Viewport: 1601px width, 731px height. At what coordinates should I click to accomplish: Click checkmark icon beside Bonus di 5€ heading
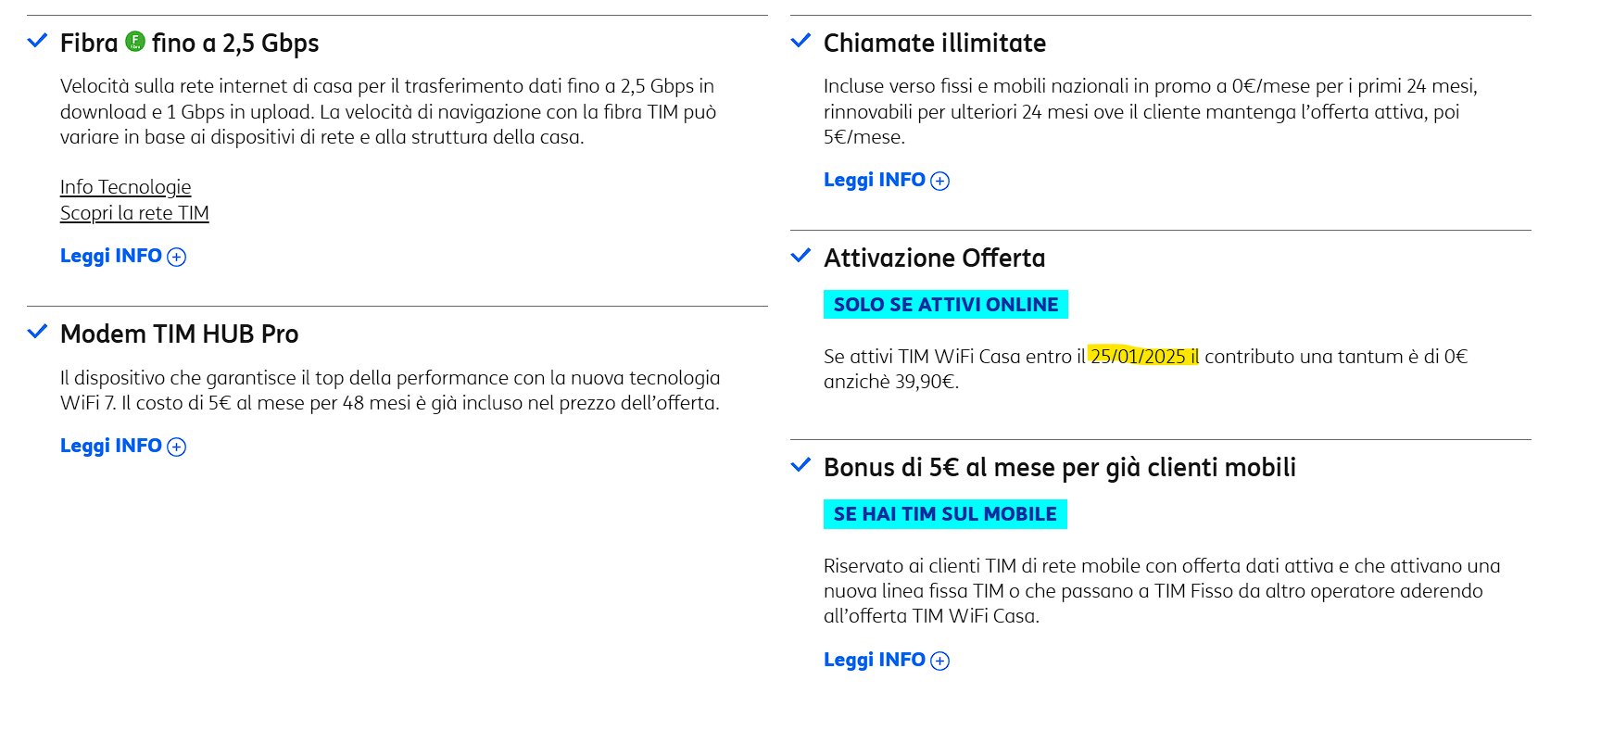pos(800,465)
